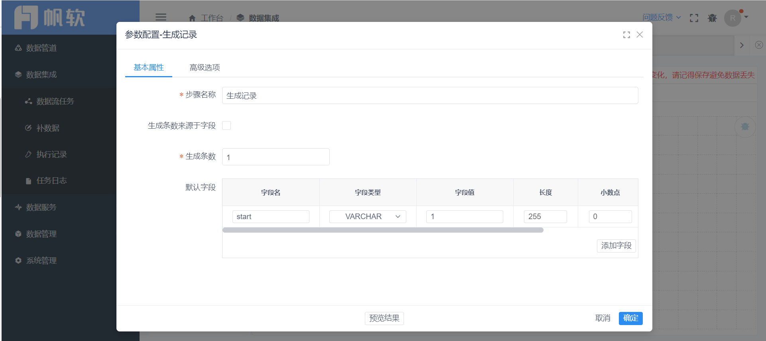Screen dimensions: 766x341
Task: Click the 数据集成 layers icon in breadcrumb
Action: (x=240, y=18)
